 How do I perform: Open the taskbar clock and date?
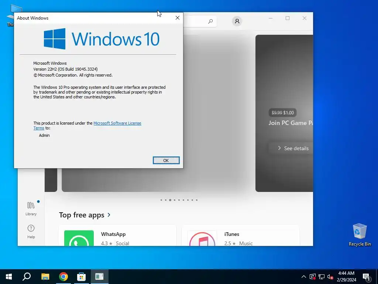point(346,277)
